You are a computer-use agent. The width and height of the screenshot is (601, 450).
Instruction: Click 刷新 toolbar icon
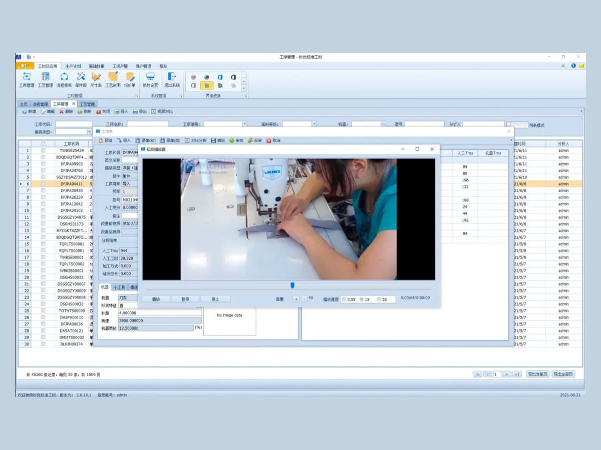[84, 111]
